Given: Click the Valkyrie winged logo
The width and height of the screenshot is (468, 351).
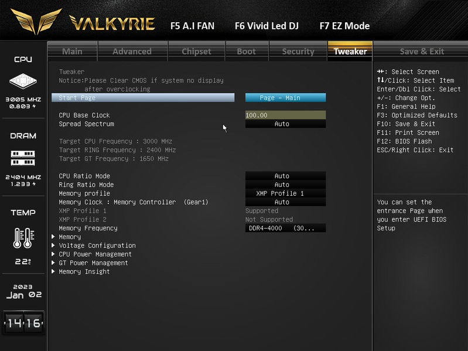Looking at the screenshot, I should (x=36, y=21).
